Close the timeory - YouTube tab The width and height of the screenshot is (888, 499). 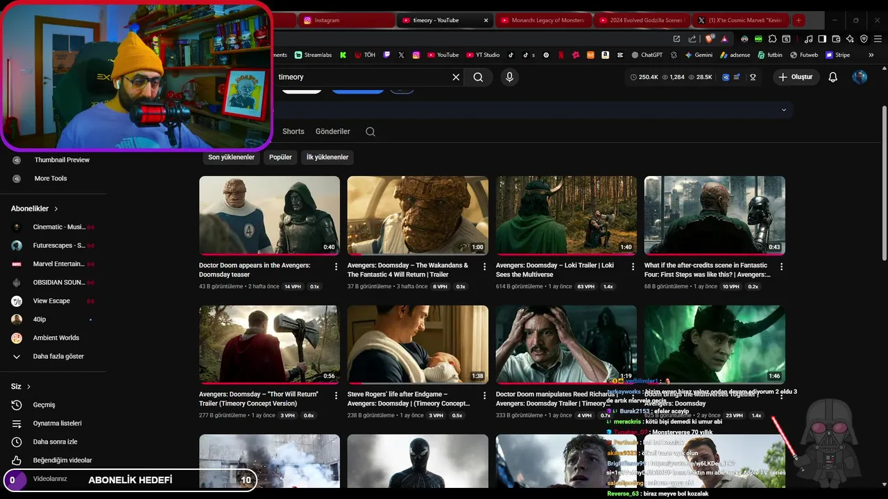pyautogui.click(x=486, y=20)
